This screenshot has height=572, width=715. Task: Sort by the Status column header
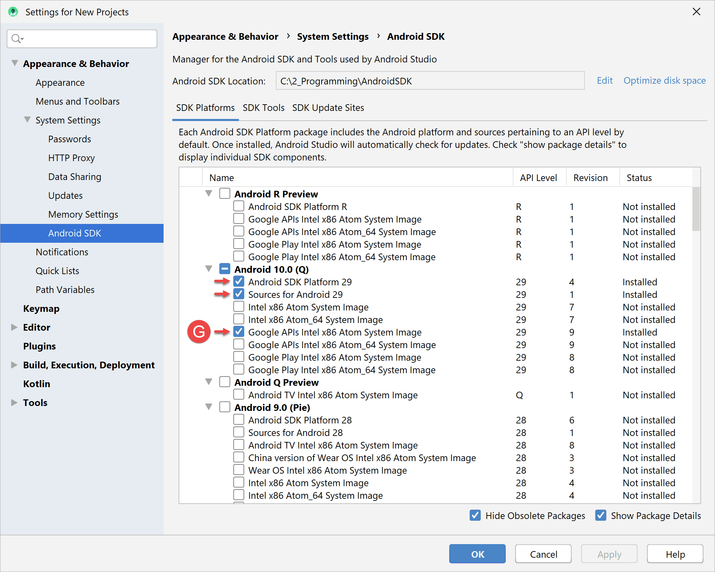click(x=656, y=178)
